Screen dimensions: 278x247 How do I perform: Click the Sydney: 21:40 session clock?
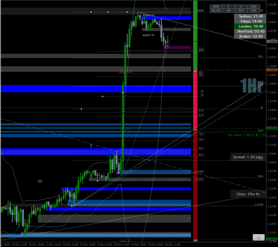pos(250,16)
